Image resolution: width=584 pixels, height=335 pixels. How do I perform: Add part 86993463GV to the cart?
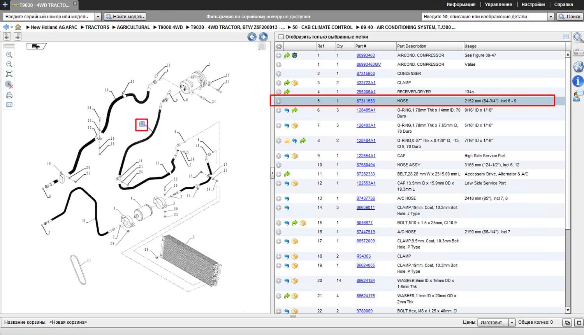[x=279, y=65]
